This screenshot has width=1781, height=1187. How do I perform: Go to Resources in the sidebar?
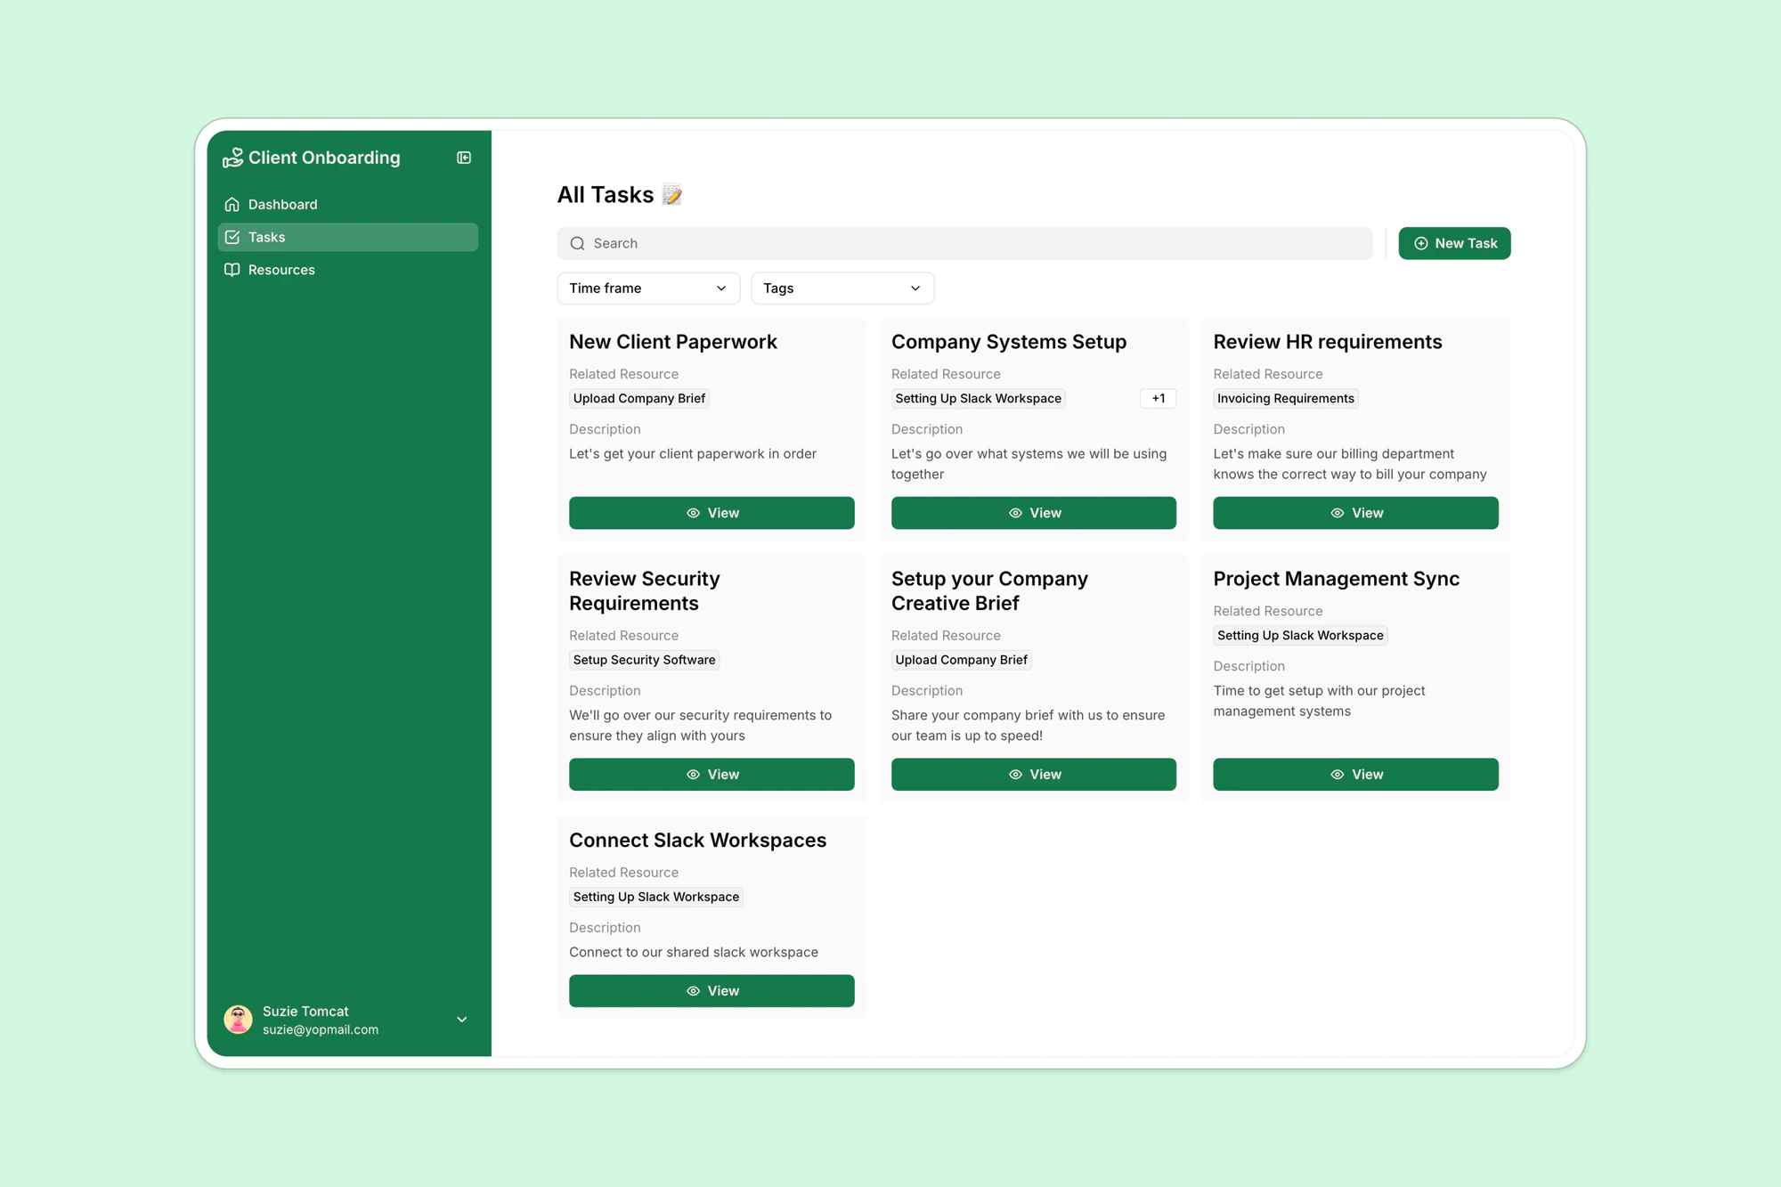coord(348,270)
